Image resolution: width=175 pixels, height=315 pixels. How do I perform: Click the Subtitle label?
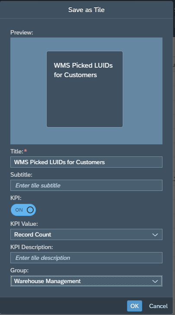(21, 175)
